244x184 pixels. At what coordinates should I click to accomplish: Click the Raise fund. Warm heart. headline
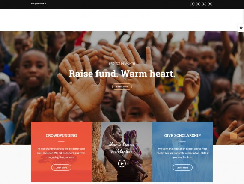(x=122, y=74)
